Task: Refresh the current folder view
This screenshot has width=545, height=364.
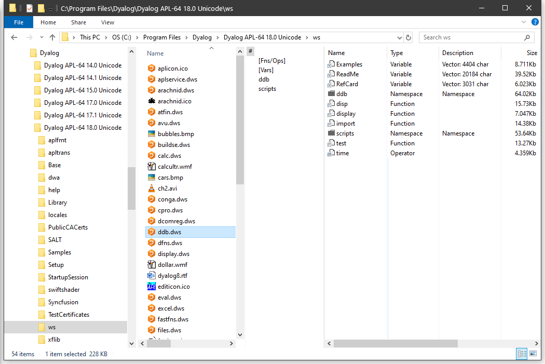Action: pos(408,37)
